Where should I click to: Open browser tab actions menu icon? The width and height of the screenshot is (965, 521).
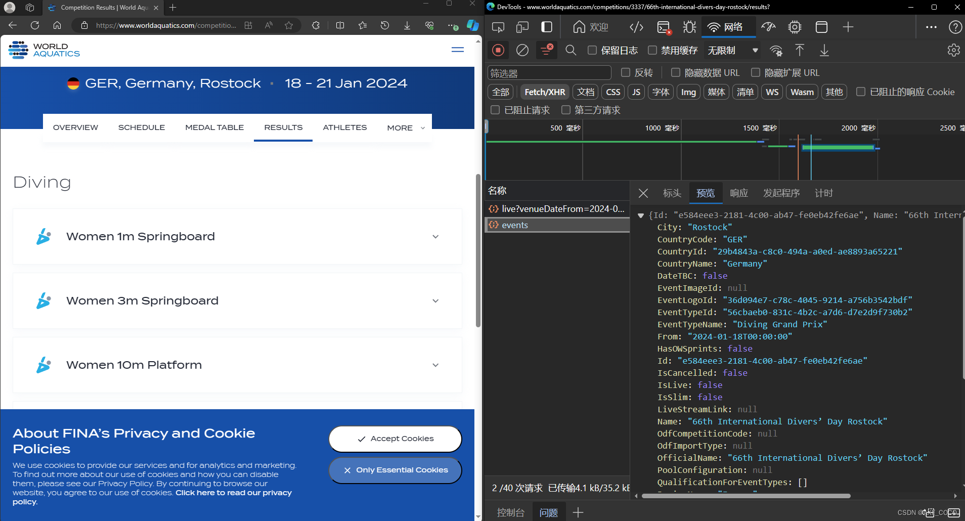[30, 8]
